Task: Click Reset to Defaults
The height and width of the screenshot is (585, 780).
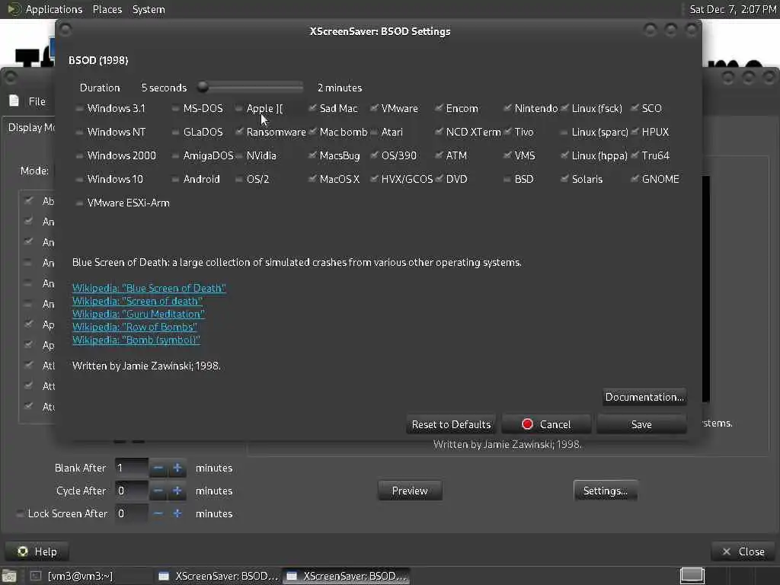Action: click(451, 424)
